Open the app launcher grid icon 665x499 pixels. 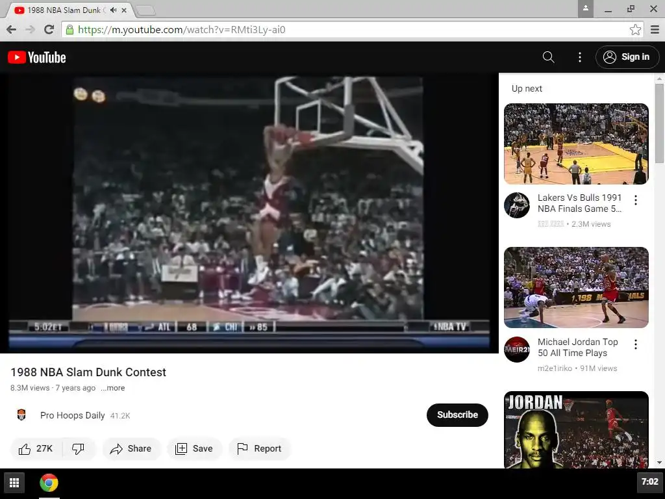(x=14, y=483)
